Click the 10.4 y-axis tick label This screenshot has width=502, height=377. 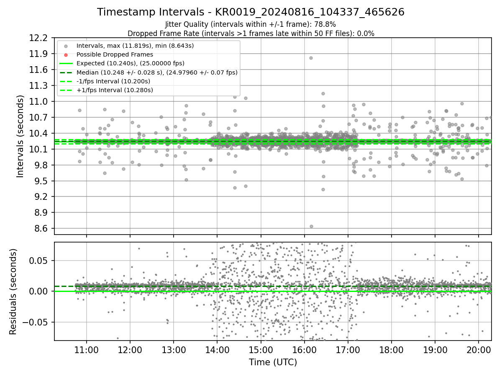[38, 134]
